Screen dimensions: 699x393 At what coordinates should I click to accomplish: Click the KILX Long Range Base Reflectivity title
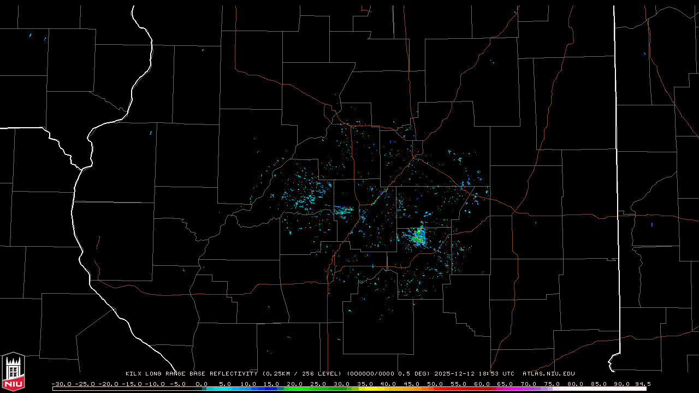pos(191,374)
